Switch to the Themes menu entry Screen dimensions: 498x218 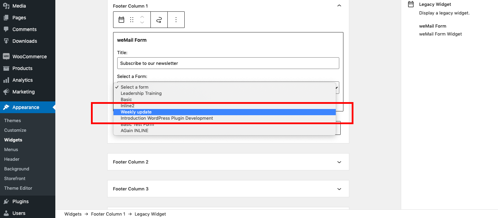tap(12, 120)
